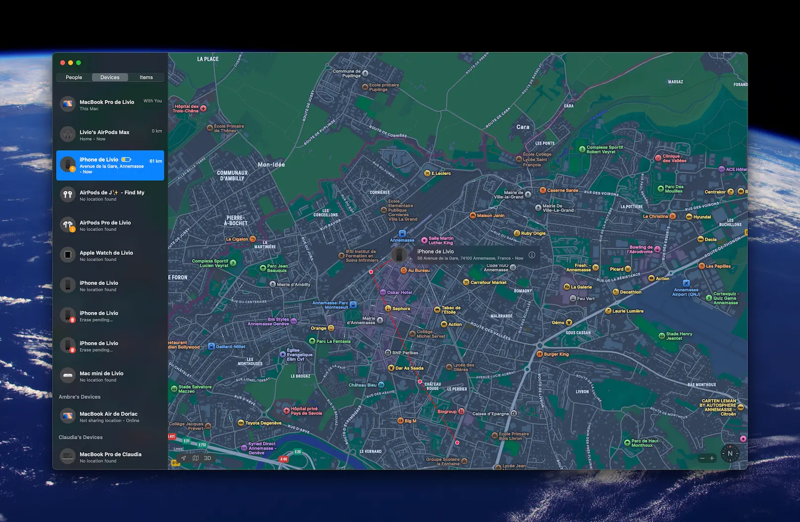This screenshot has width=800, height=522.
Task: Click the Maison Janin marker
Action: (472, 216)
